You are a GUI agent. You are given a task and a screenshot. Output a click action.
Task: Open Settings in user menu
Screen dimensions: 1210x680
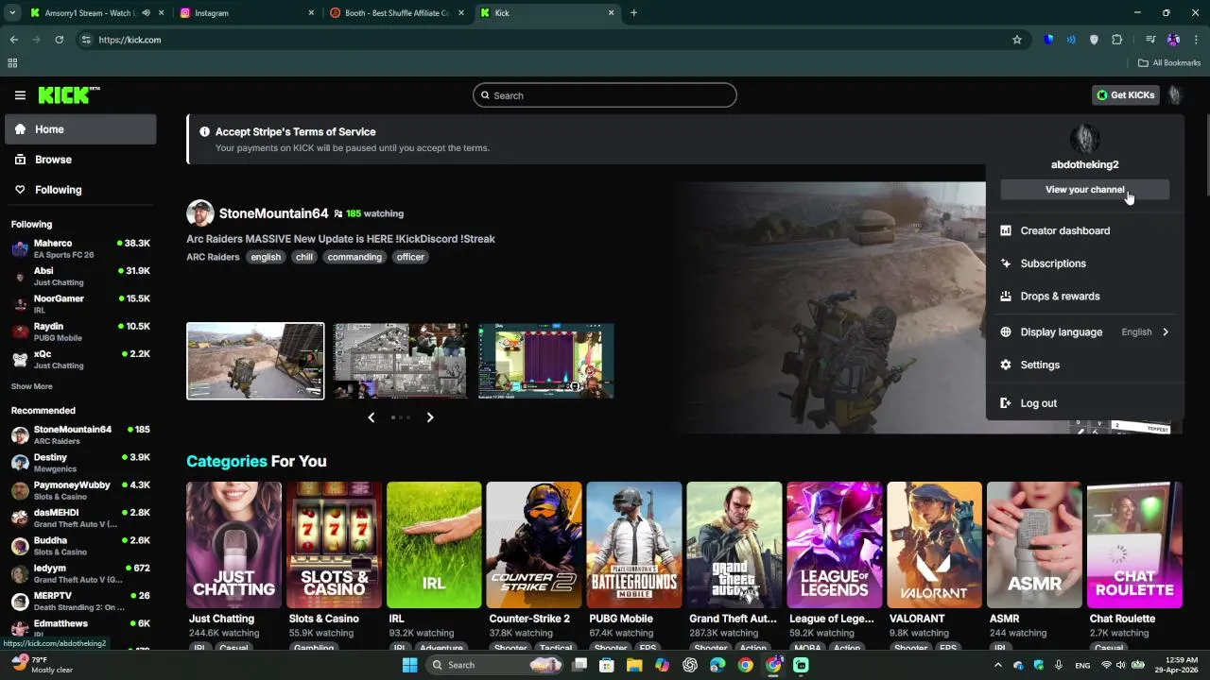1085,365
